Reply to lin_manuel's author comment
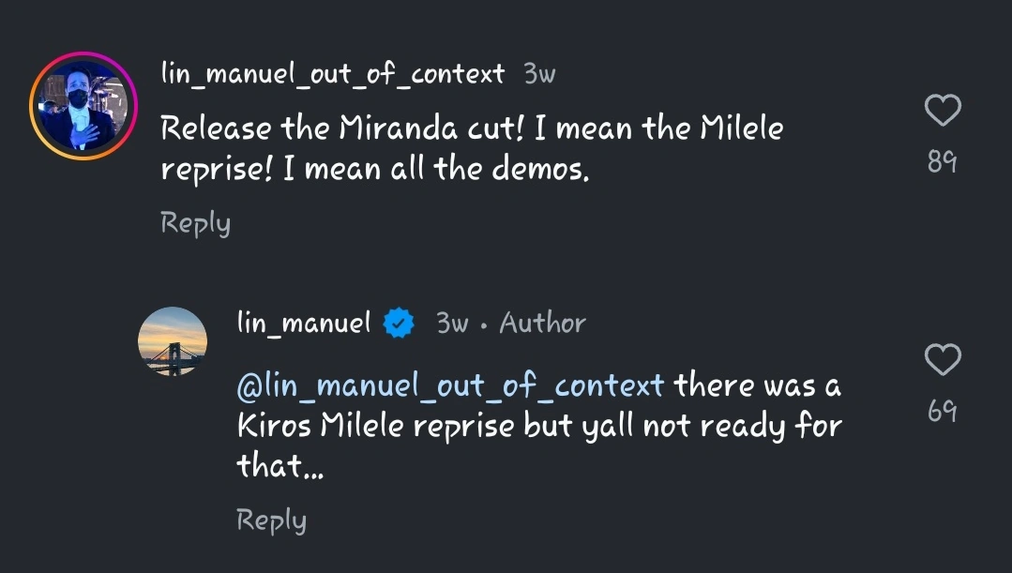Viewport: 1012px width, 573px height. tap(271, 520)
